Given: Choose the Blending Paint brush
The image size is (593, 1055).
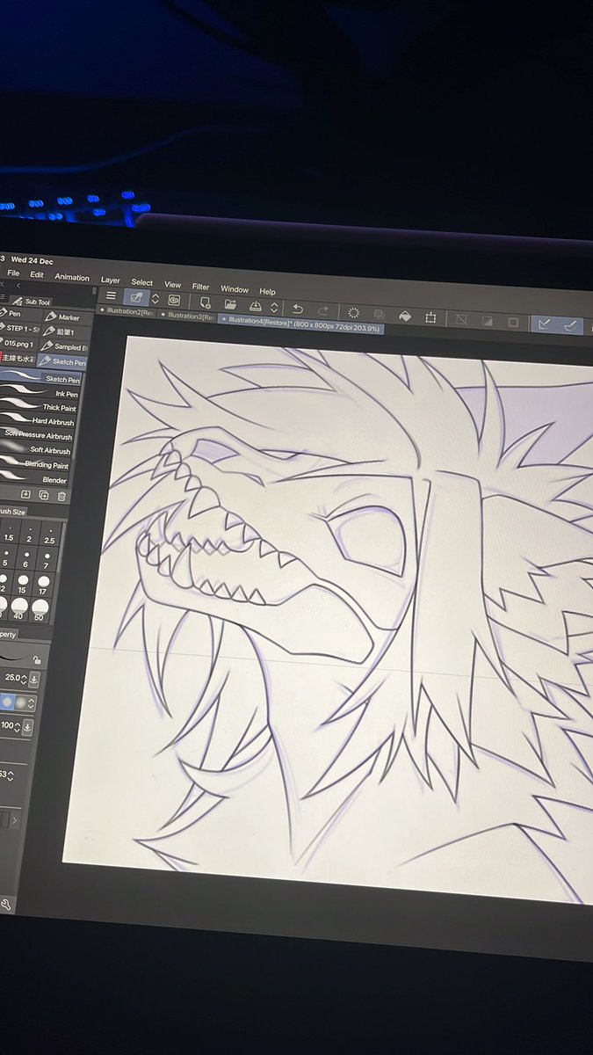Looking at the screenshot, I should pyautogui.click(x=36, y=464).
